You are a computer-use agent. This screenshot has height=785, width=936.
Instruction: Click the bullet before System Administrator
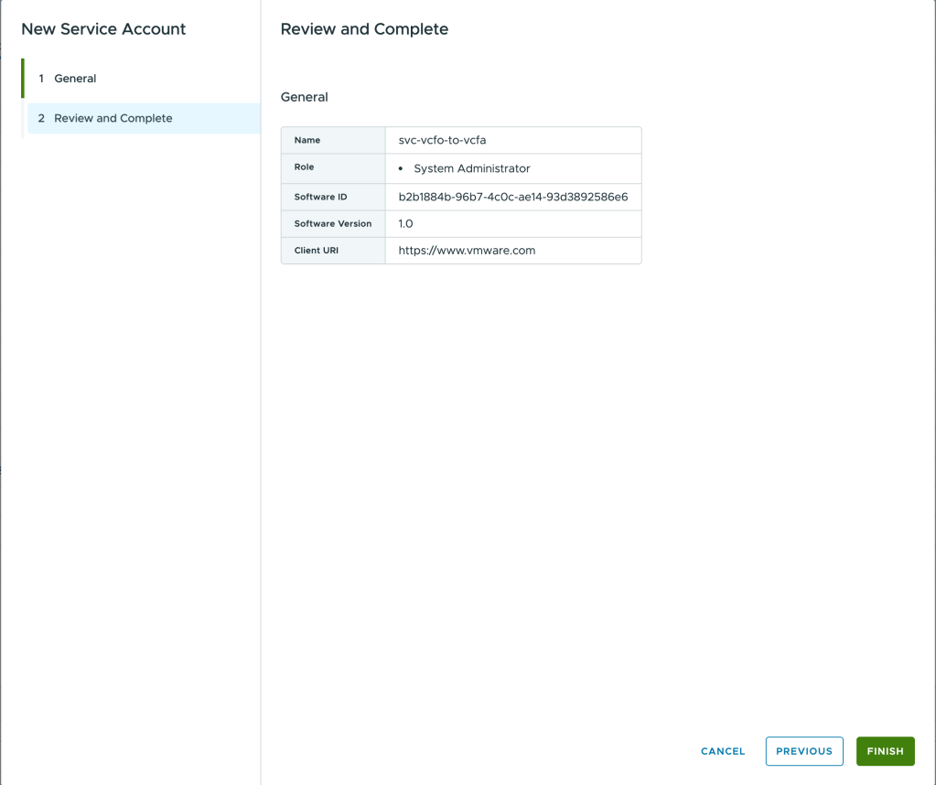(401, 169)
